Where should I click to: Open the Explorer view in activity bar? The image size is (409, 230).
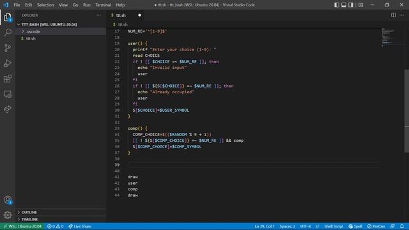coord(8,18)
